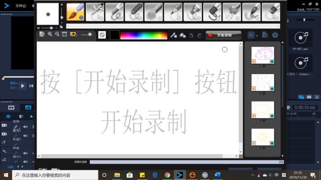Zoom out of the canvas
321x180 pixels.
tap(57, 34)
